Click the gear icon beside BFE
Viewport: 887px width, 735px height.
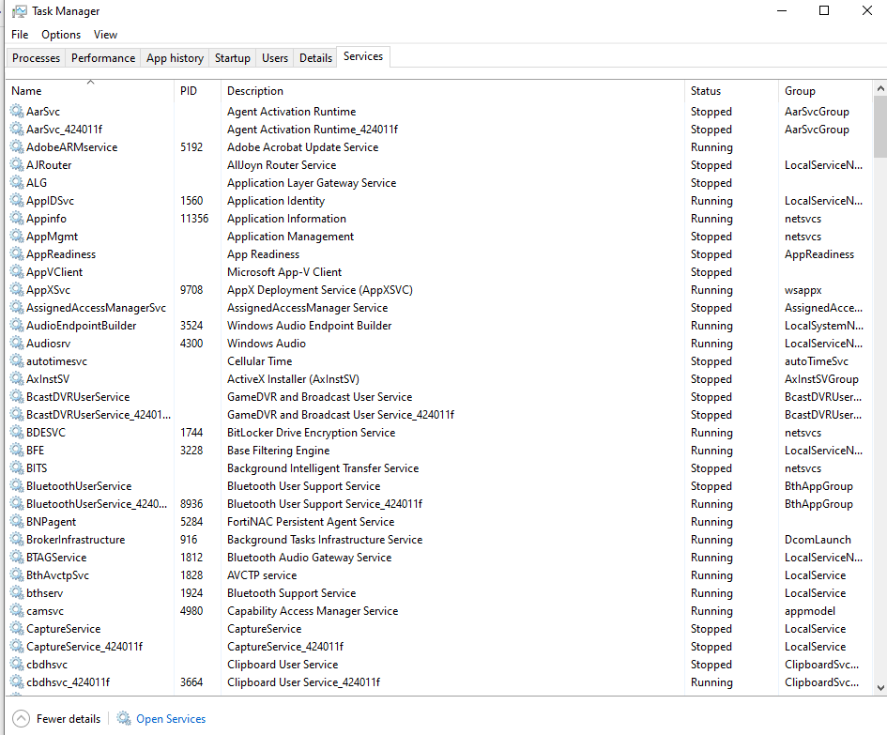click(x=17, y=450)
